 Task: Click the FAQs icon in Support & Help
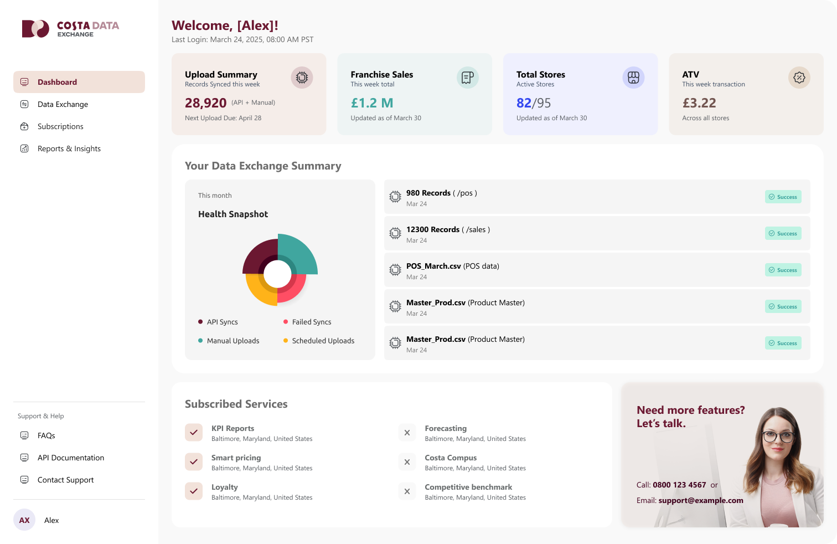coord(24,435)
